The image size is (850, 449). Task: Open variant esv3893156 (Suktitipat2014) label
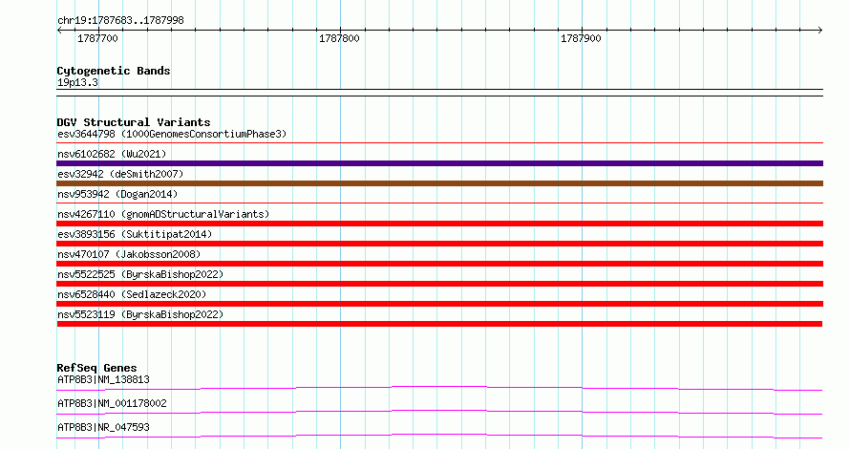tap(135, 234)
